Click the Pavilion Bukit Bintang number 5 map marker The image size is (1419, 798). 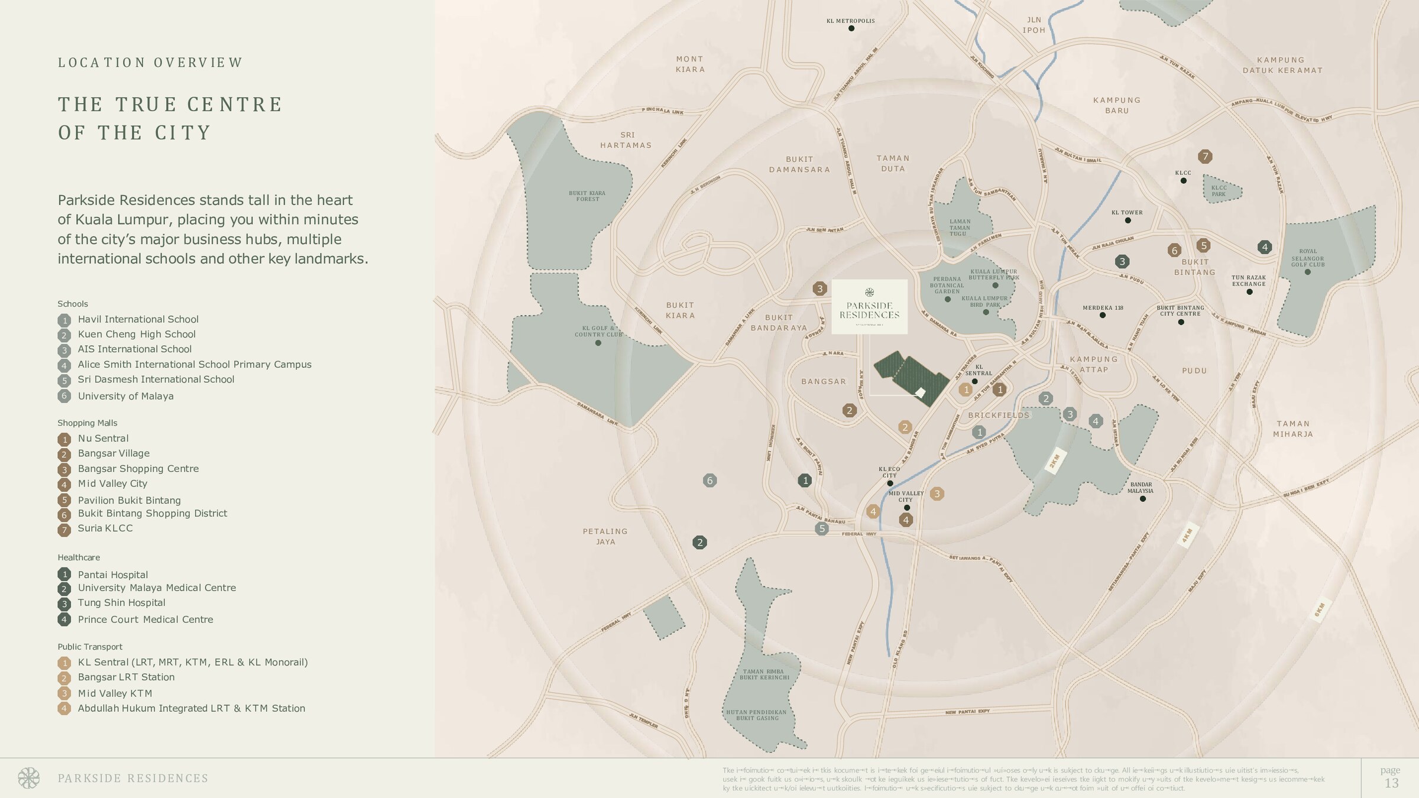point(1203,245)
